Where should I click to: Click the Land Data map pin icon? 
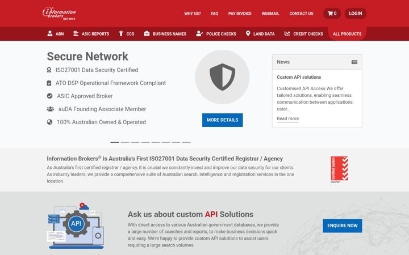(248, 33)
